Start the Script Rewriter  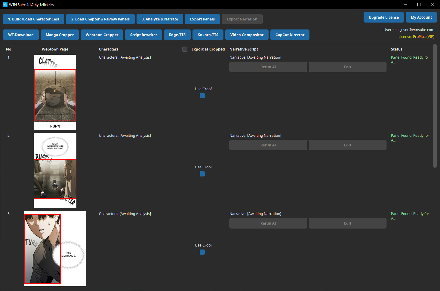[143, 35]
